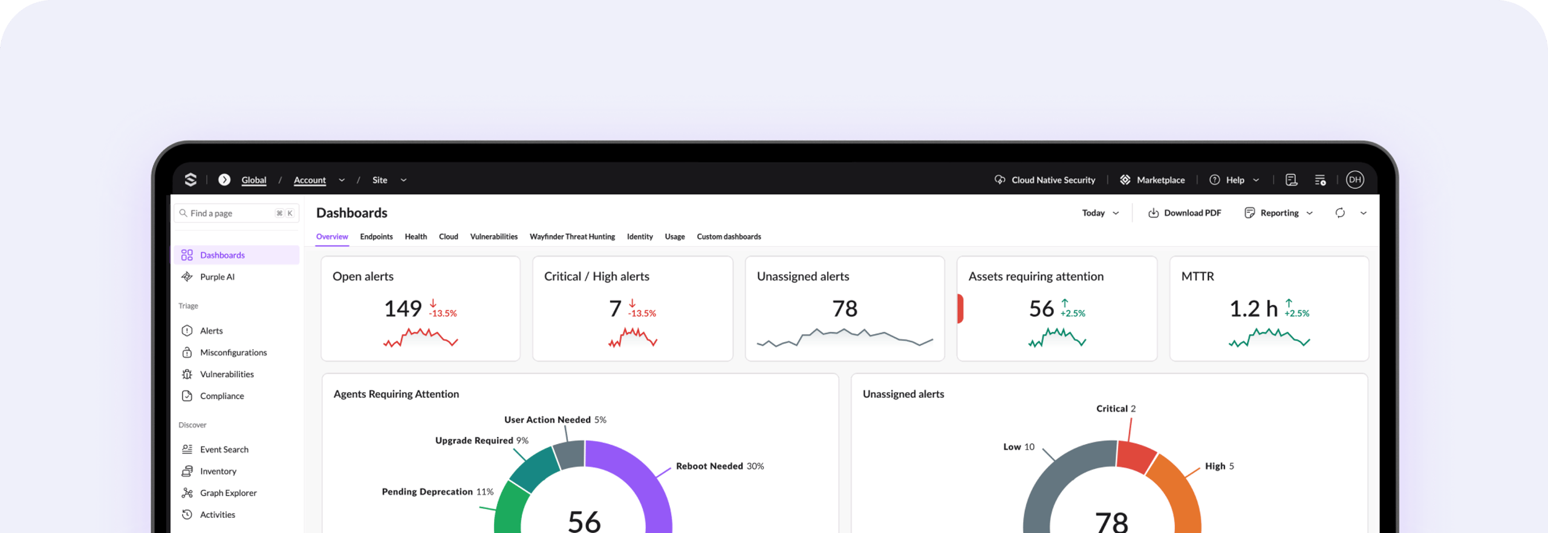The image size is (1548, 533).
Task: Click the Purple AI icon
Action: [x=187, y=277]
